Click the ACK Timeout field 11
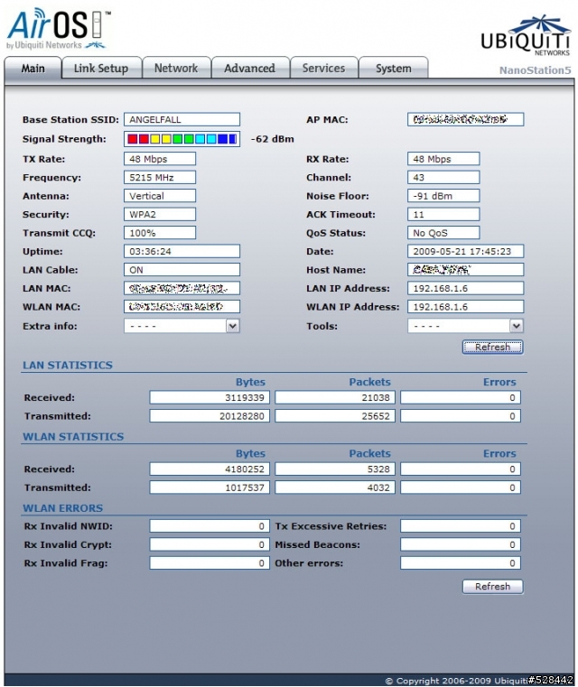Viewport: 578px width, 687px height. coord(443,214)
